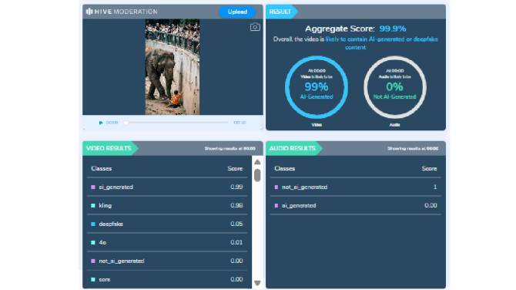
Task: Click the Video Results scrollbar thumb
Action: (257, 175)
